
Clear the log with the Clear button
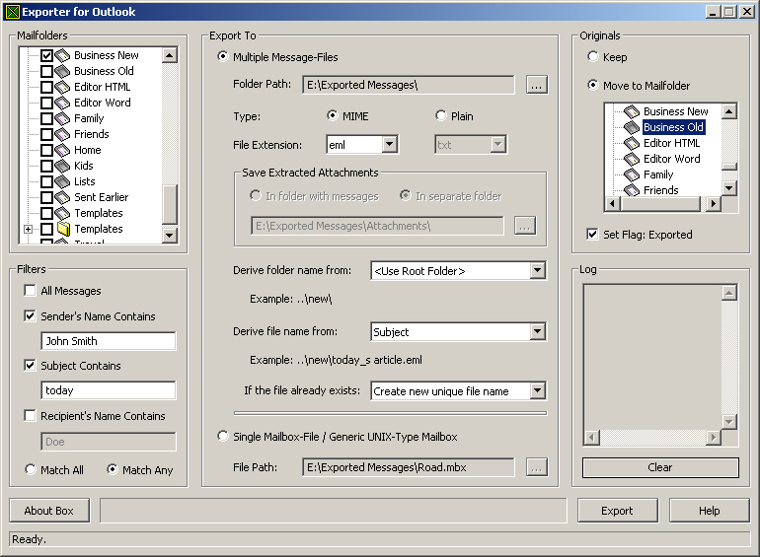click(x=660, y=467)
